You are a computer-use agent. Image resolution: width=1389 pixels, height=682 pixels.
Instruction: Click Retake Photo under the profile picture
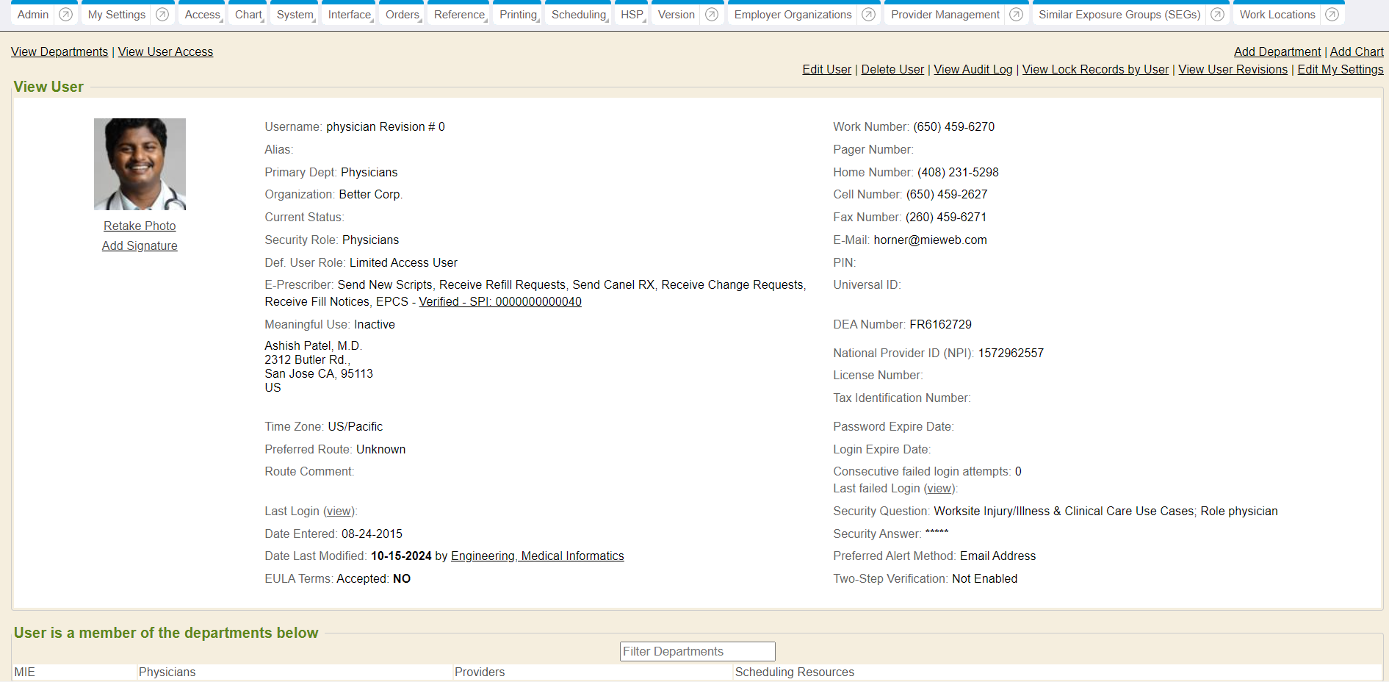pyautogui.click(x=140, y=226)
